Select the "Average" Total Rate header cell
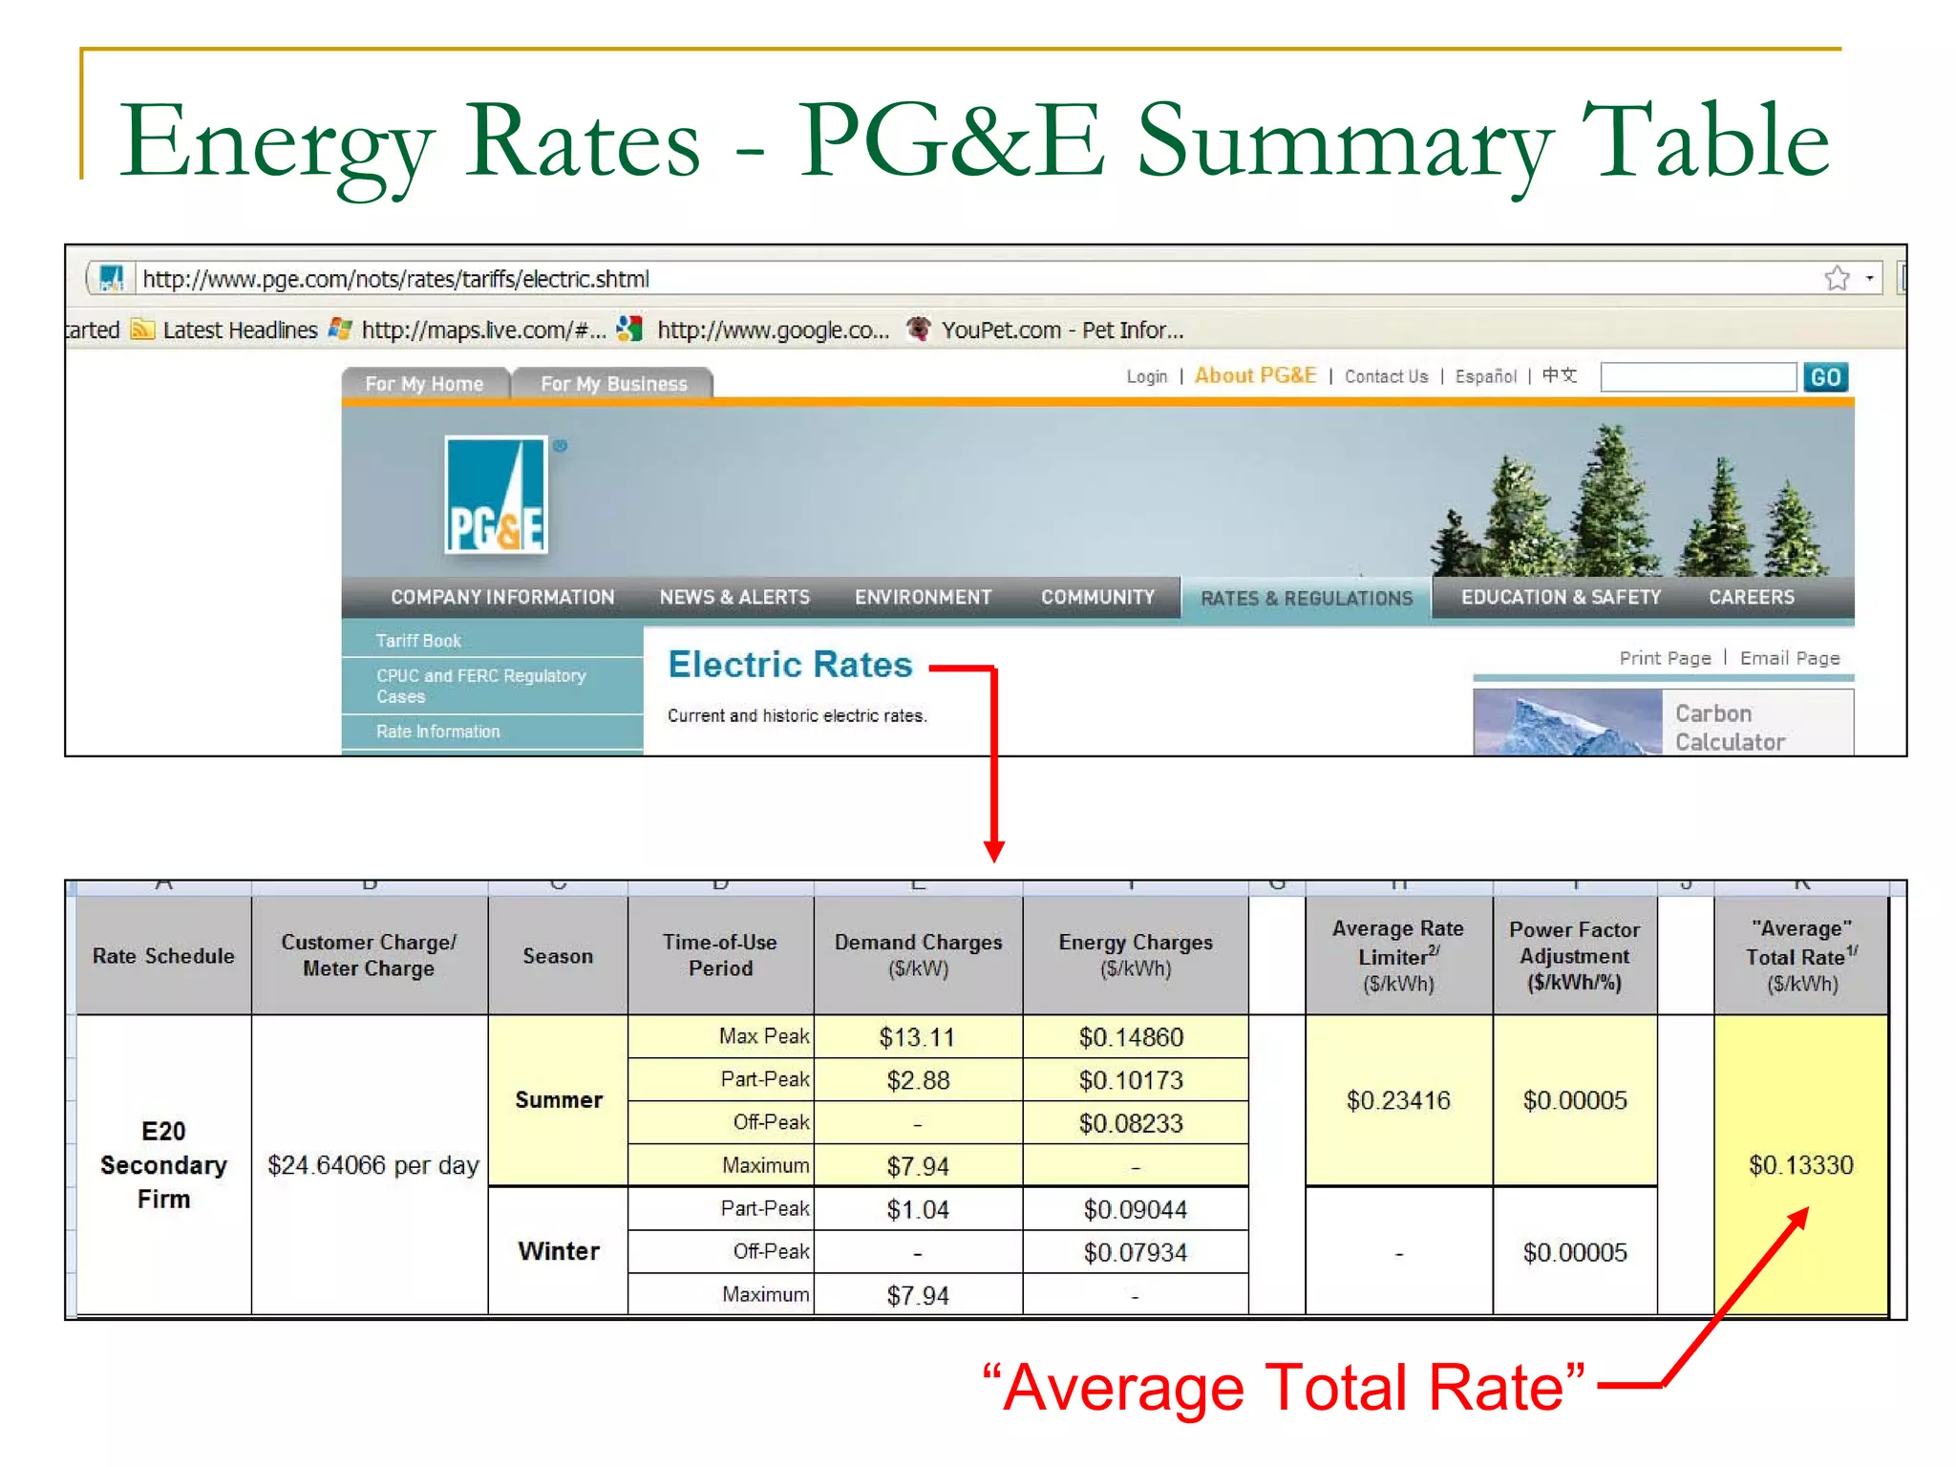Image resolution: width=1956 pixels, height=1467 pixels. [x=1801, y=955]
